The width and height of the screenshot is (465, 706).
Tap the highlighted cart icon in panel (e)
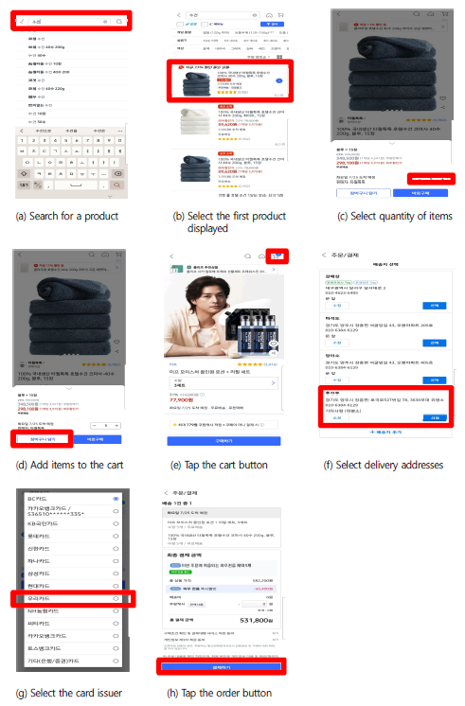point(277,256)
